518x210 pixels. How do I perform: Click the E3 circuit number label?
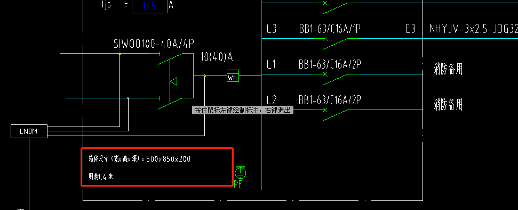click(411, 29)
